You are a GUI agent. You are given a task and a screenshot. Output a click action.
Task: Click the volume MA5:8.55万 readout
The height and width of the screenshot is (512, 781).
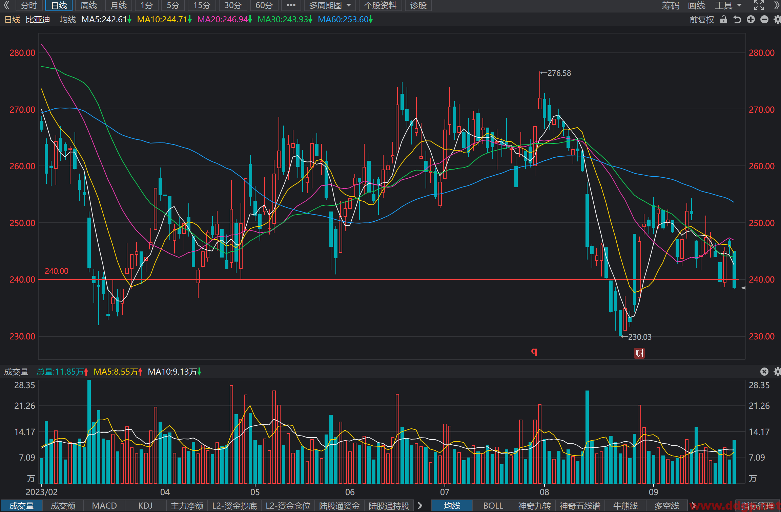point(118,372)
